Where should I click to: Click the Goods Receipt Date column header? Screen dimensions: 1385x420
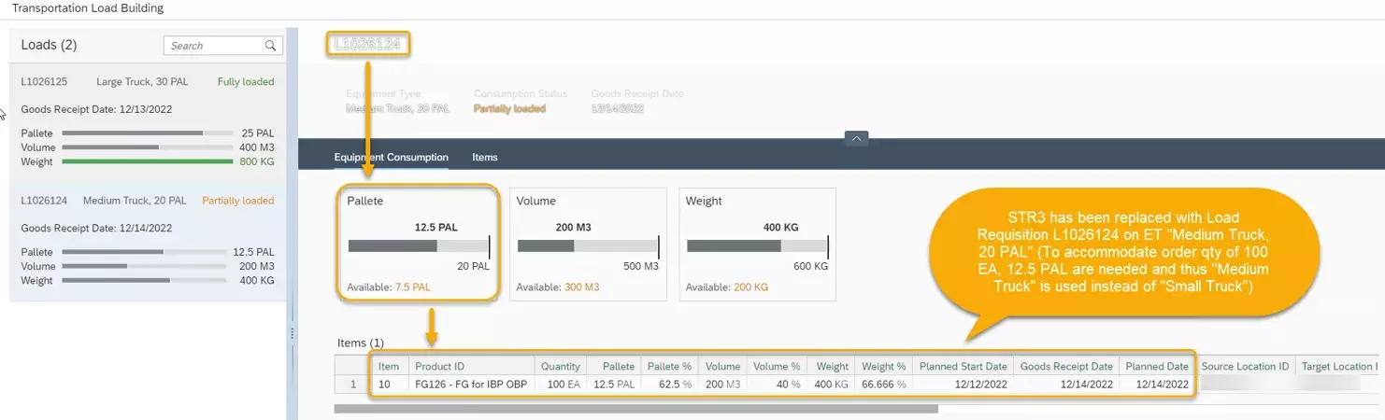1066,367
